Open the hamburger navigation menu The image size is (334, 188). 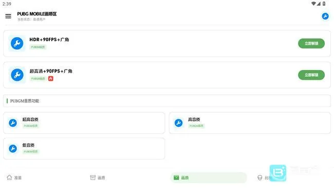[x=8, y=16]
